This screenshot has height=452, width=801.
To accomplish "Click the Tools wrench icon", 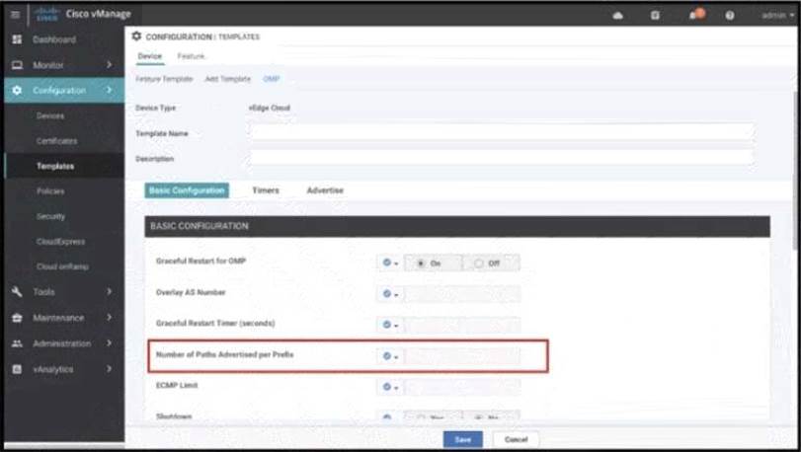I will point(16,292).
